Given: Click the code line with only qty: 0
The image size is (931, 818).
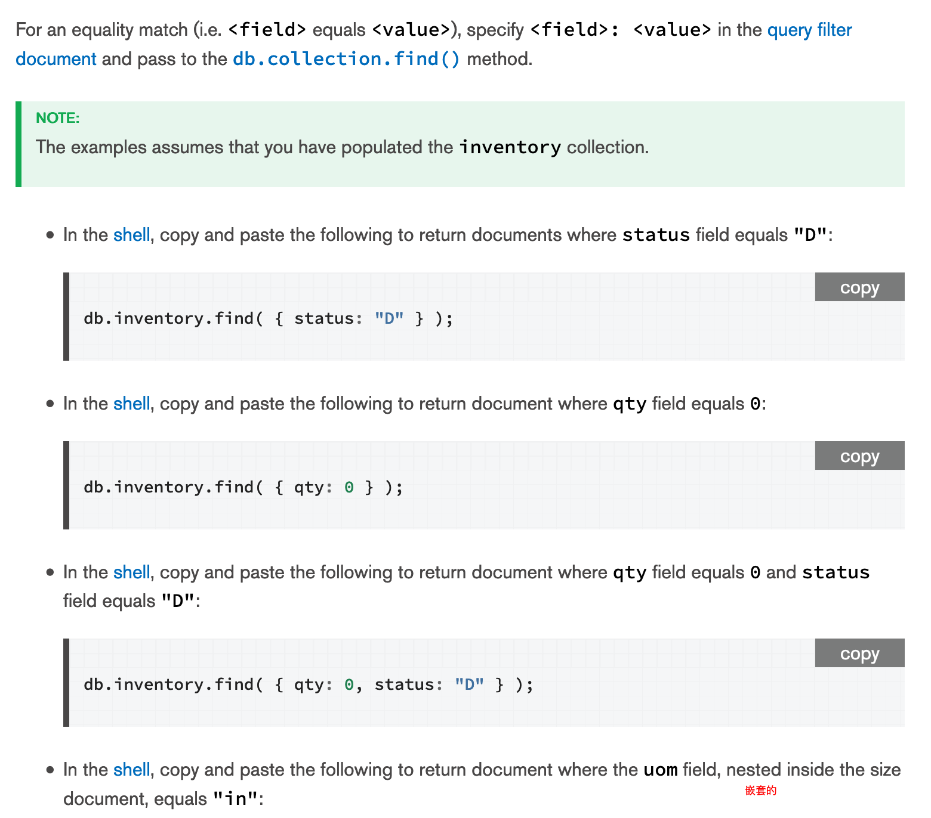Looking at the screenshot, I should (x=243, y=487).
